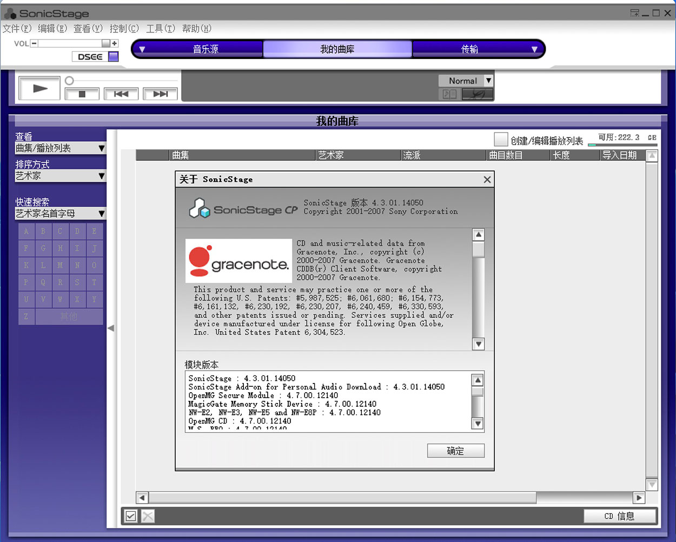Open the 曲集/播放列表 view dropdown

coord(60,148)
